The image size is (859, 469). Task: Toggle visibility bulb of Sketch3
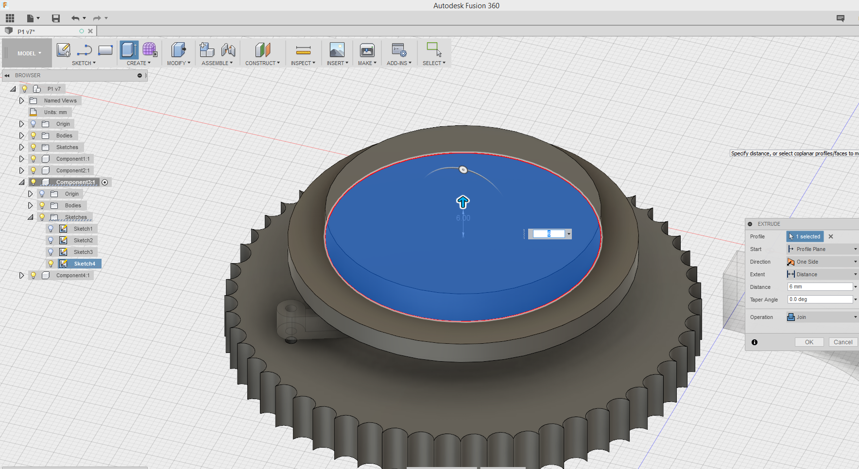tap(51, 252)
